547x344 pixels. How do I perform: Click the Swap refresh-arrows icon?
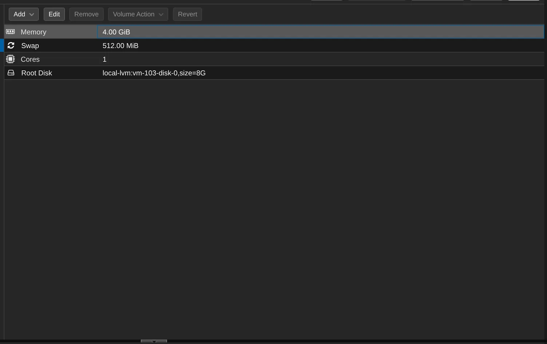[11, 46]
